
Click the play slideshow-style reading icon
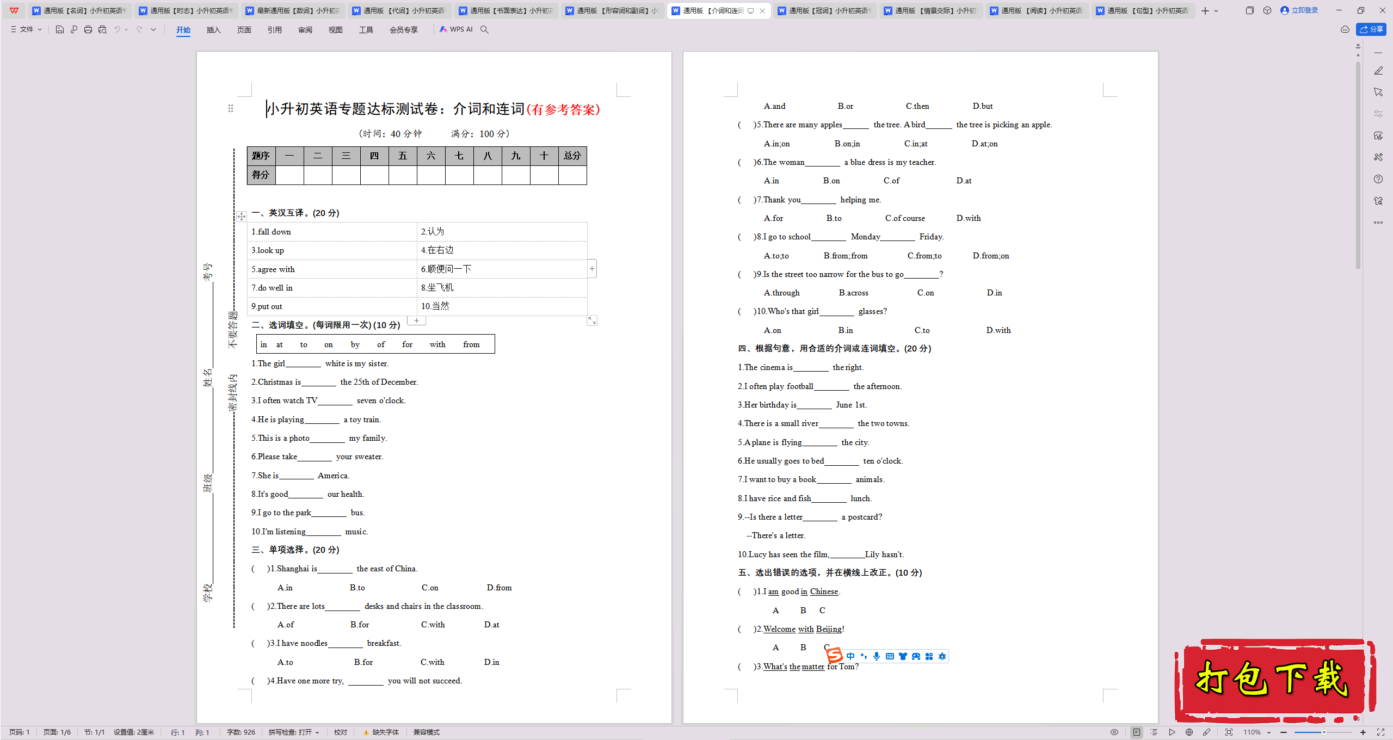pos(1172,732)
